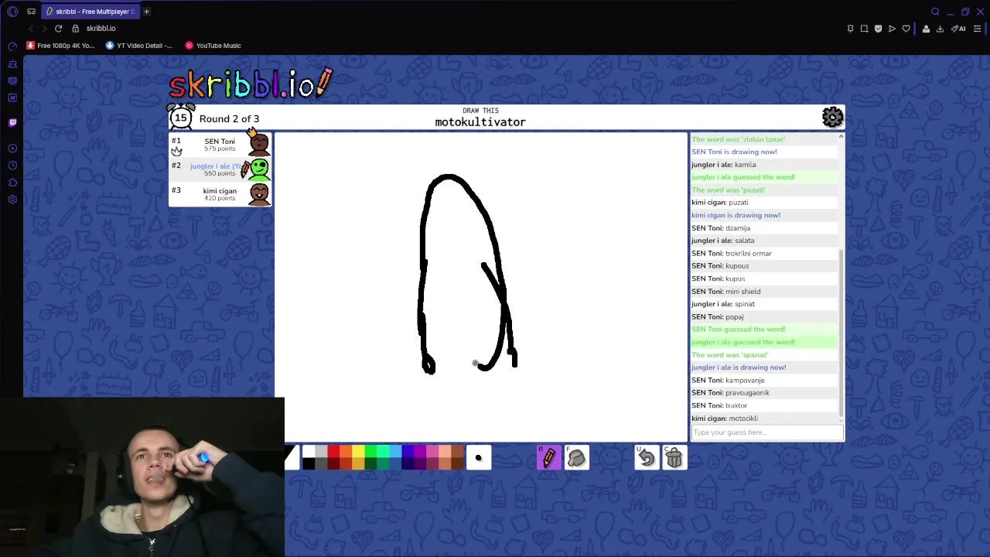The image size is (990, 557).
Task: Open skribbl settings gear
Action: pyautogui.click(x=832, y=117)
